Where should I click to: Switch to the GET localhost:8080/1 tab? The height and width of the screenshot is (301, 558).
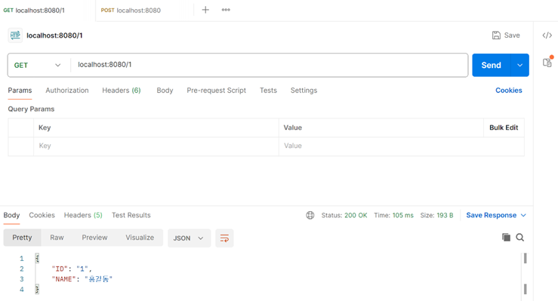coord(34,11)
